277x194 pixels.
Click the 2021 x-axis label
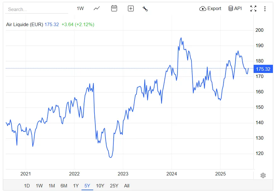(x=26, y=174)
